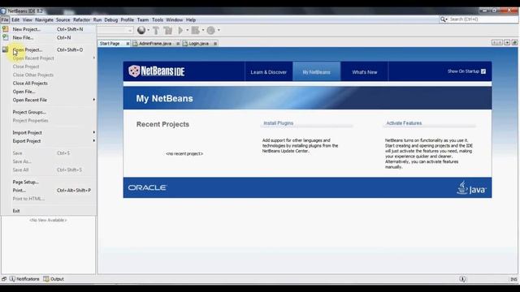Show opened documents list dropdown button
Image resolution: width=520 pixels, height=292 pixels.
click(507, 43)
